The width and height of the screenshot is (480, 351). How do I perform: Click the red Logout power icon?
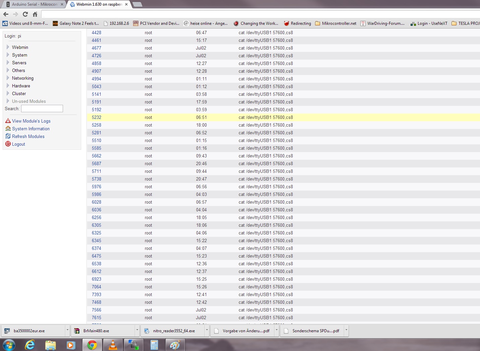(8, 144)
